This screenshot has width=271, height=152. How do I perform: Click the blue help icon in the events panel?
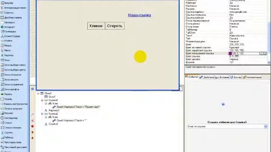pos(223,104)
